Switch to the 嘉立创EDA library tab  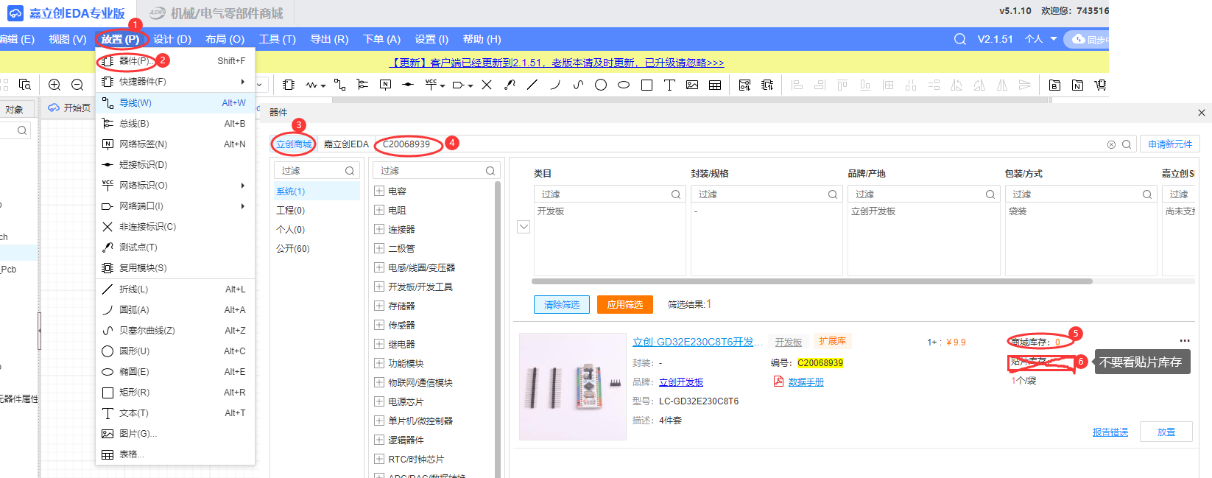tap(346, 144)
